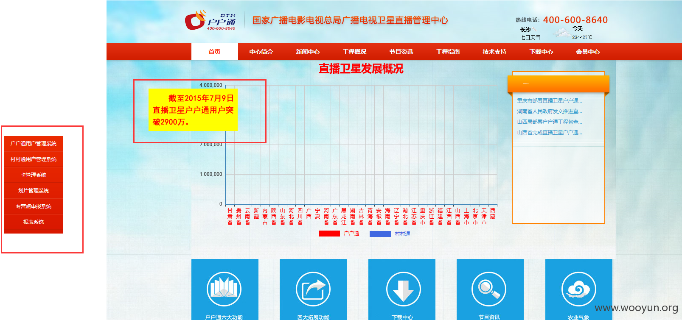The height and width of the screenshot is (320, 682).
Task: Open the 农业气象 cloud icon tile
Action: pos(579,289)
